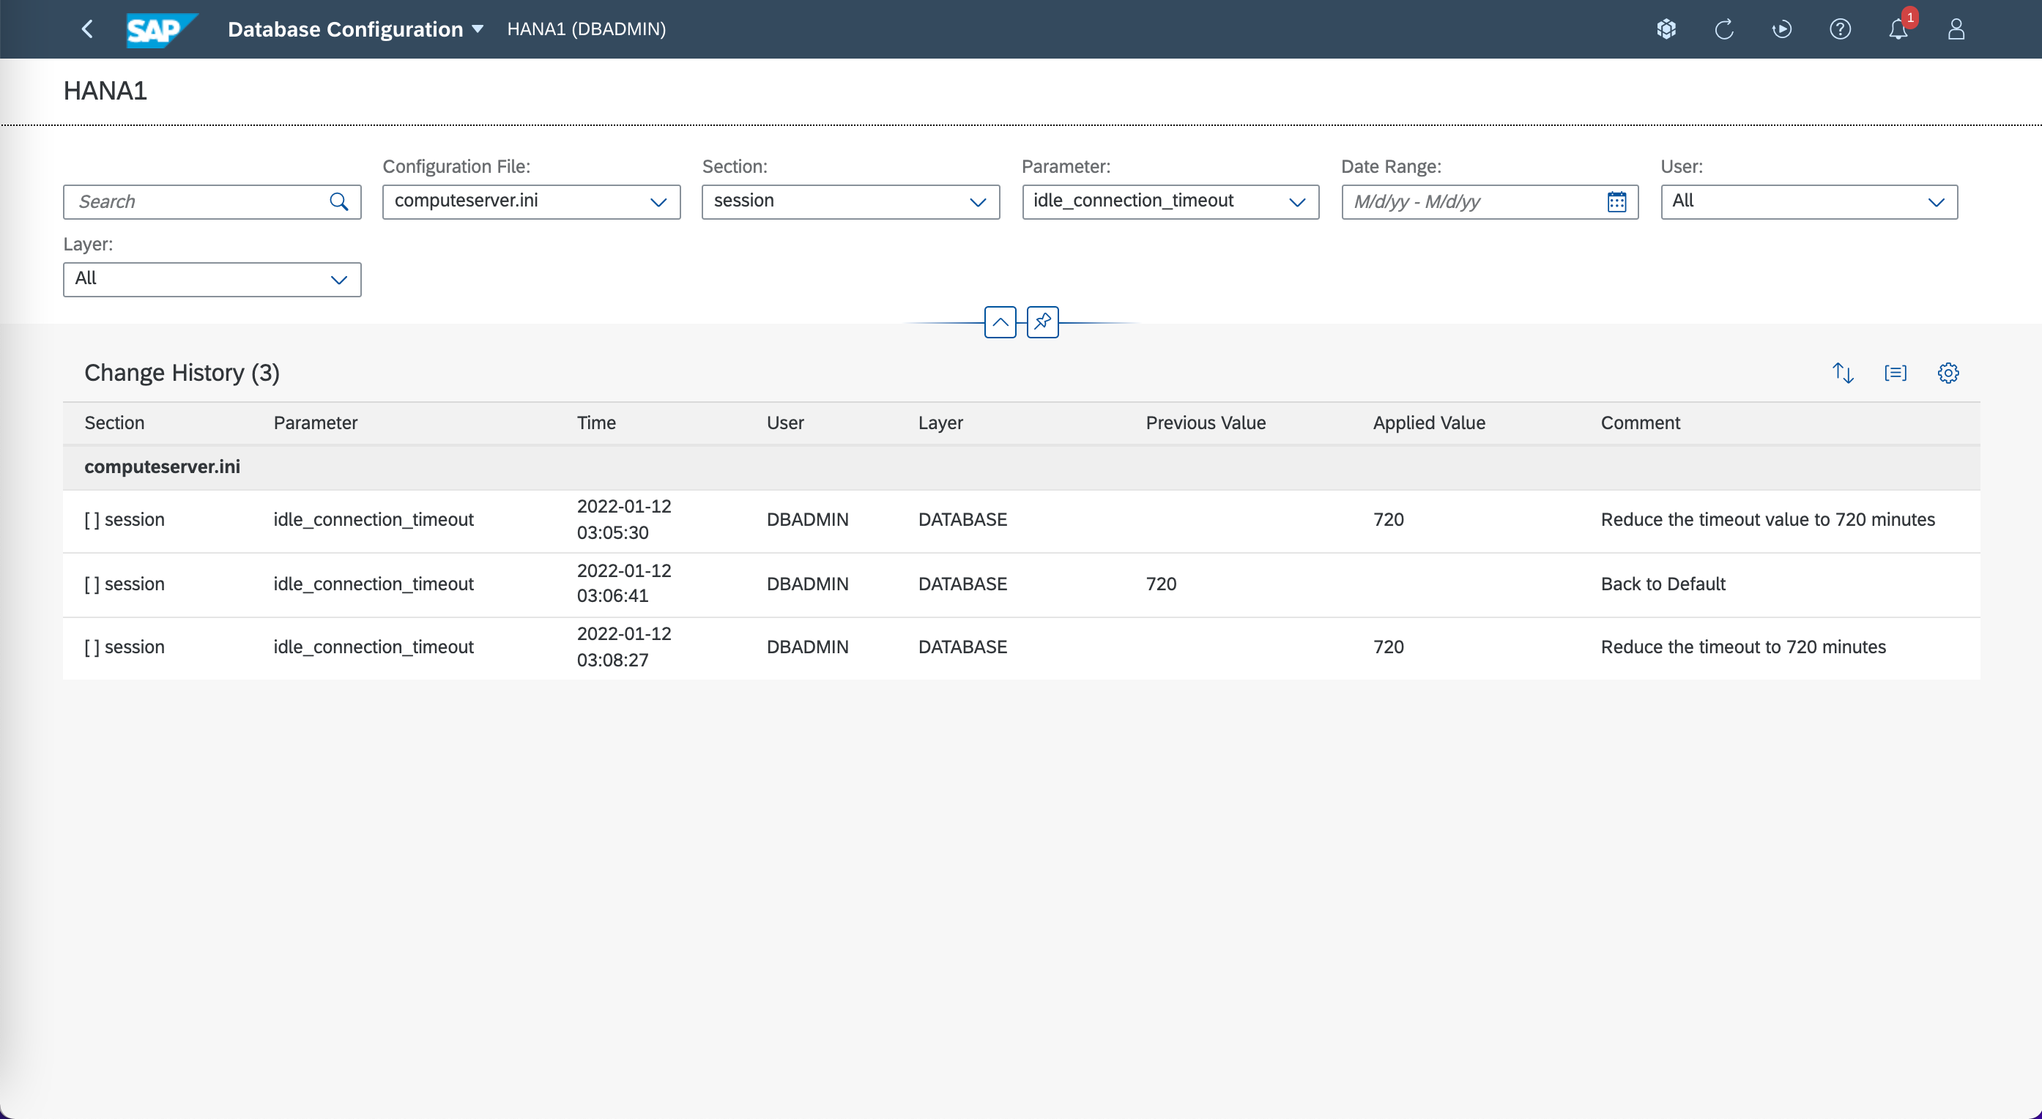Click the back navigation arrow
The image size is (2042, 1119).
coord(87,29)
